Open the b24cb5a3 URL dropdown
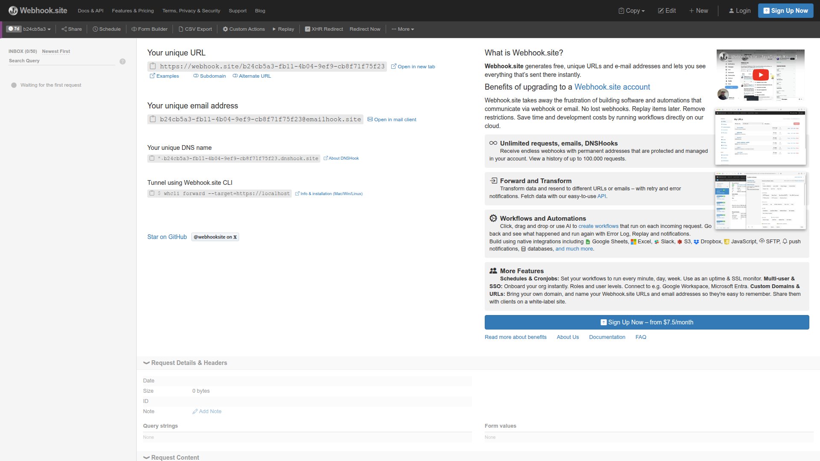Image resolution: width=820 pixels, height=461 pixels. coord(37,29)
